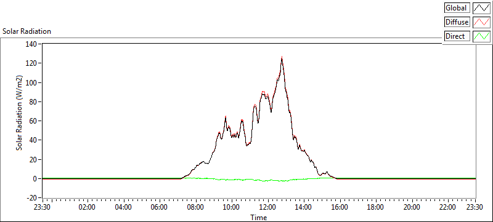Image resolution: width=493 pixels, height=222 pixels.
Task: Click the Diffuse plot line icon
Action: (481, 22)
